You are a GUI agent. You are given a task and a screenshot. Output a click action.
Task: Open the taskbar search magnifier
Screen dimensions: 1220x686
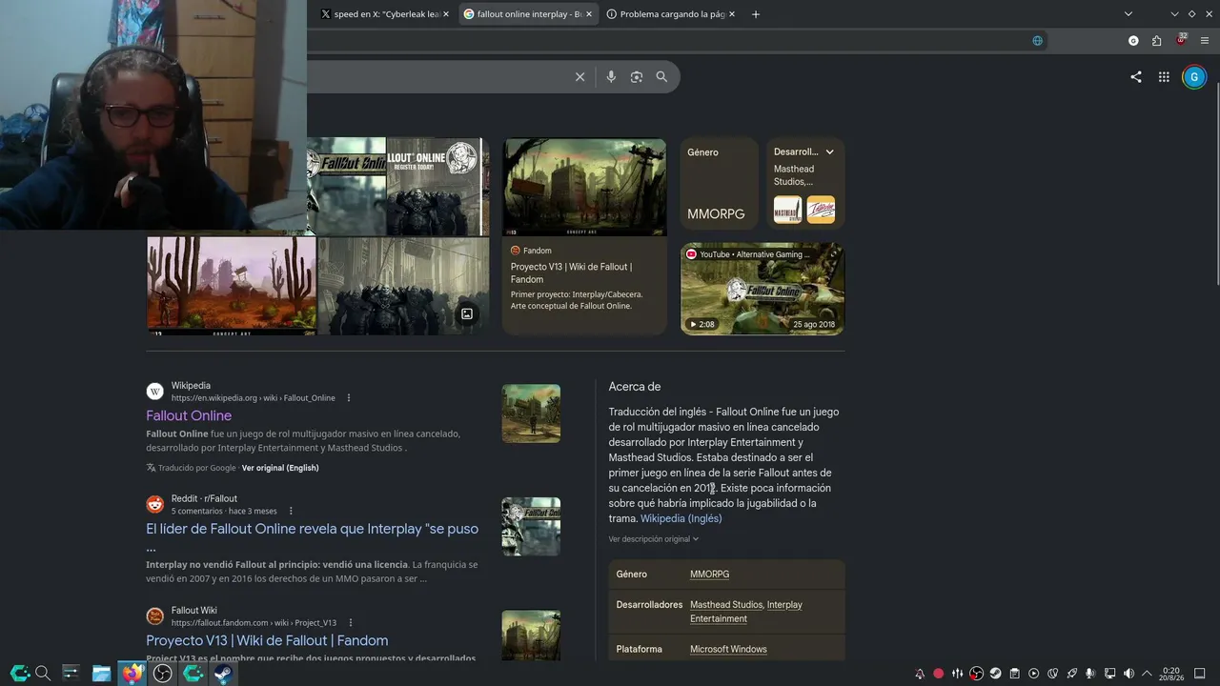tap(42, 674)
